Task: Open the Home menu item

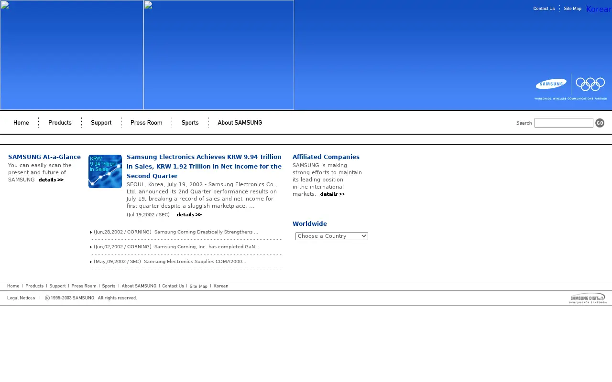Action: (x=21, y=123)
